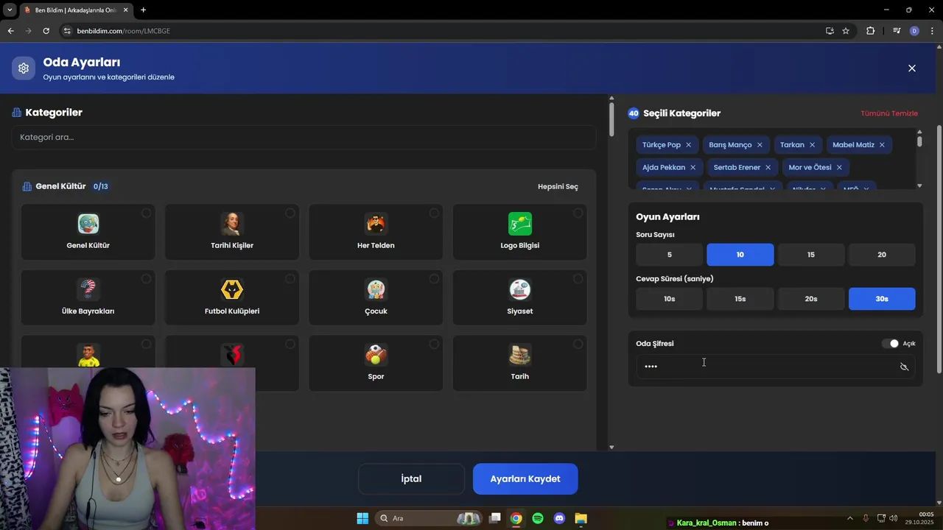Focus the Kategori ara search field
This screenshot has width=943, height=530.
pyautogui.click(x=304, y=137)
